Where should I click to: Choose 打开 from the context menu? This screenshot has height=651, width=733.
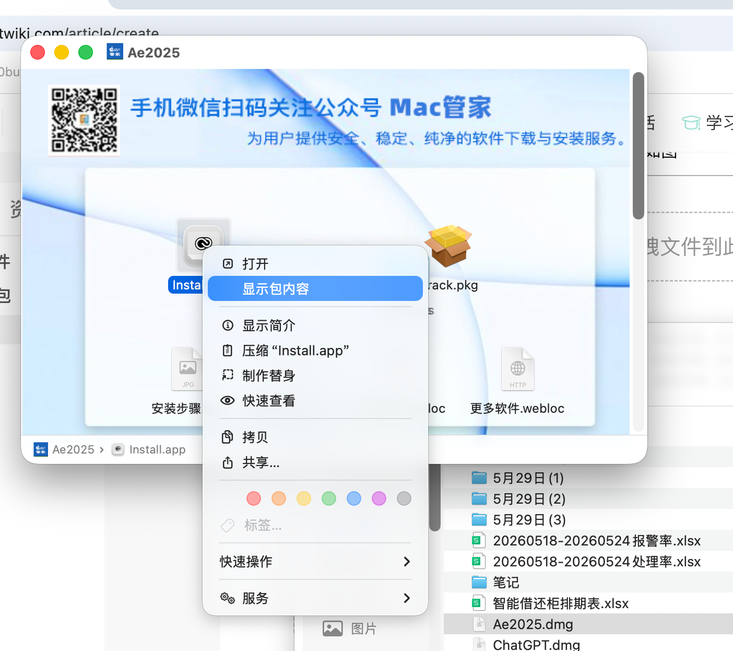pyautogui.click(x=315, y=264)
